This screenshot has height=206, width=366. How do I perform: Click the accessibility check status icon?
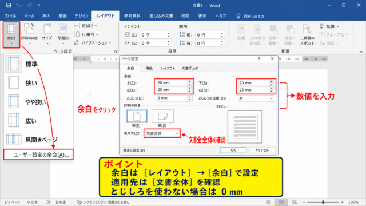point(79,202)
